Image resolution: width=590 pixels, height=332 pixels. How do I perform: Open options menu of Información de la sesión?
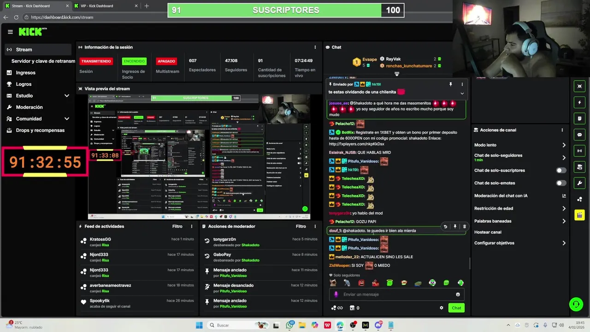tap(315, 47)
